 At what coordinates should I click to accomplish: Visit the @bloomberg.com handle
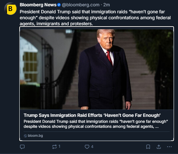pyautogui.click(x=81, y=5)
